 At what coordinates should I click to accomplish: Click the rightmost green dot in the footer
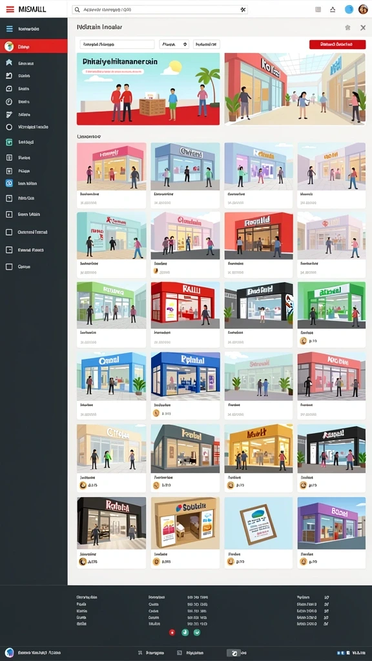pyautogui.click(x=196, y=633)
